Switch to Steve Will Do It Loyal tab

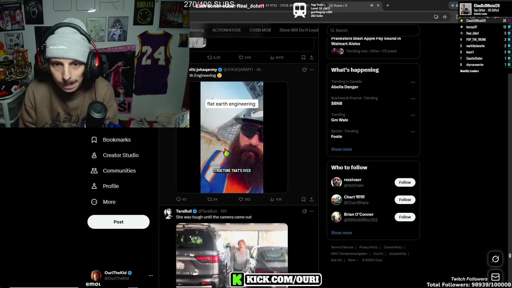[299, 30]
